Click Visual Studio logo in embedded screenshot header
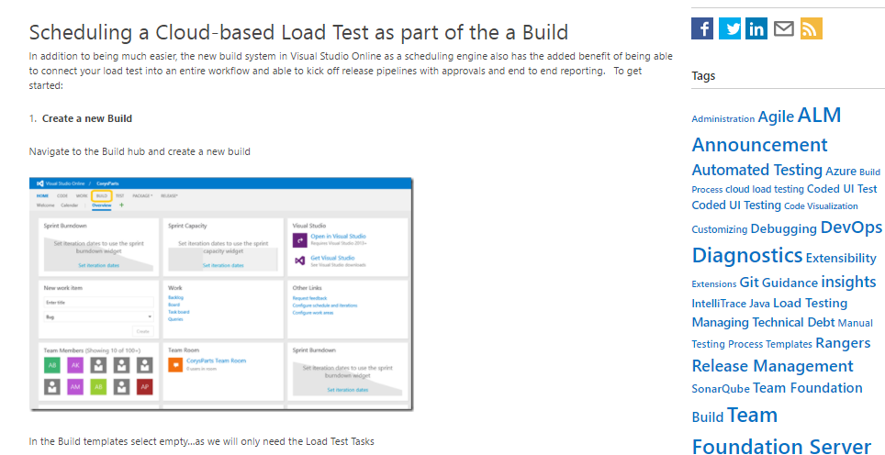This screenshot has height=455, width=885. click(x=40, y=183)
